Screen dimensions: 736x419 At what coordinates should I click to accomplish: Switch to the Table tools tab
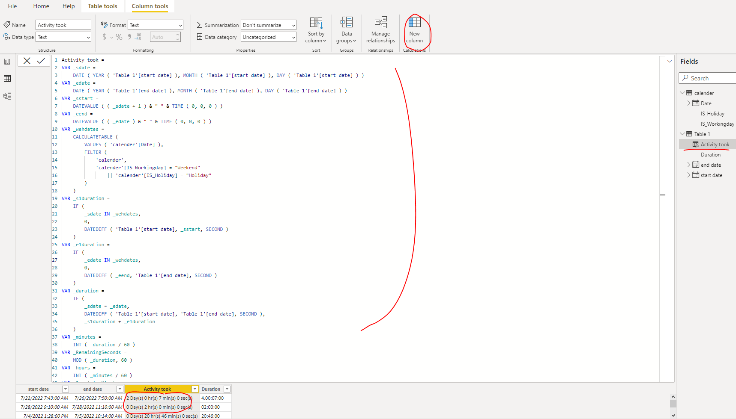tap(102, 6)
